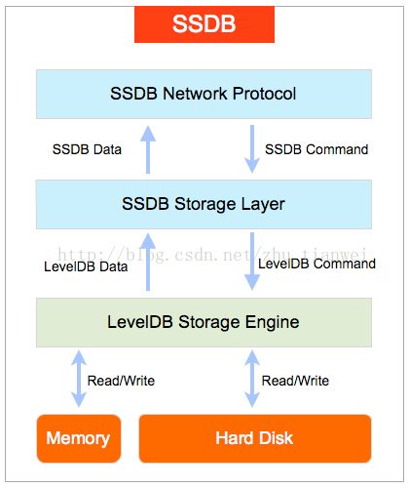409x488 pixels.
Task: Click the double arrow above Memory
Action: [x=79, y=379]
